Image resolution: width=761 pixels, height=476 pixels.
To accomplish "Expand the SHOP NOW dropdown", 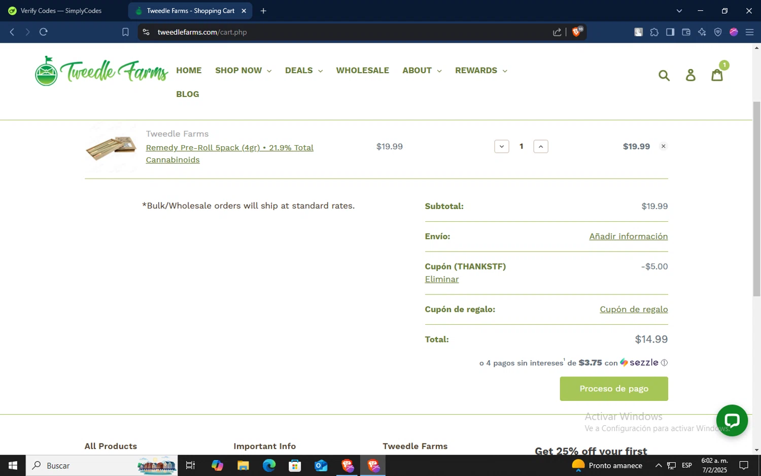I will point(243,71).
